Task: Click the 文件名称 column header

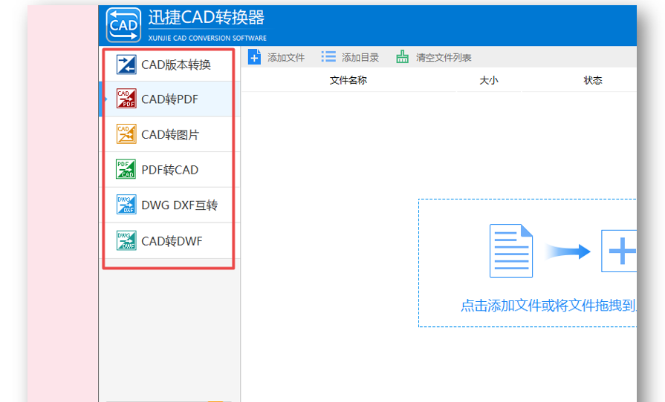Action: [x=348, y=80]
